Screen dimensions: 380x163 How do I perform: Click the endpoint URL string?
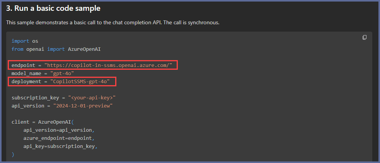[x=108, y=65]
